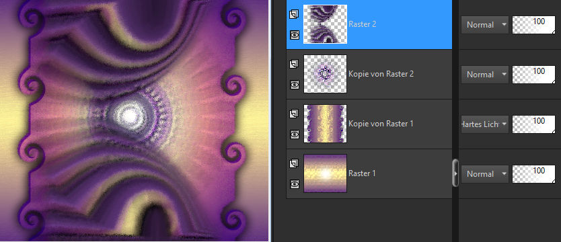Click the Raster 2 layer thumbnail
The height and width of the screenshot is (242, 561).
(325, 24)
